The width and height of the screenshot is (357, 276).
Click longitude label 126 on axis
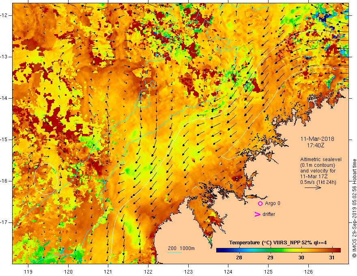[x=308, y=272]
